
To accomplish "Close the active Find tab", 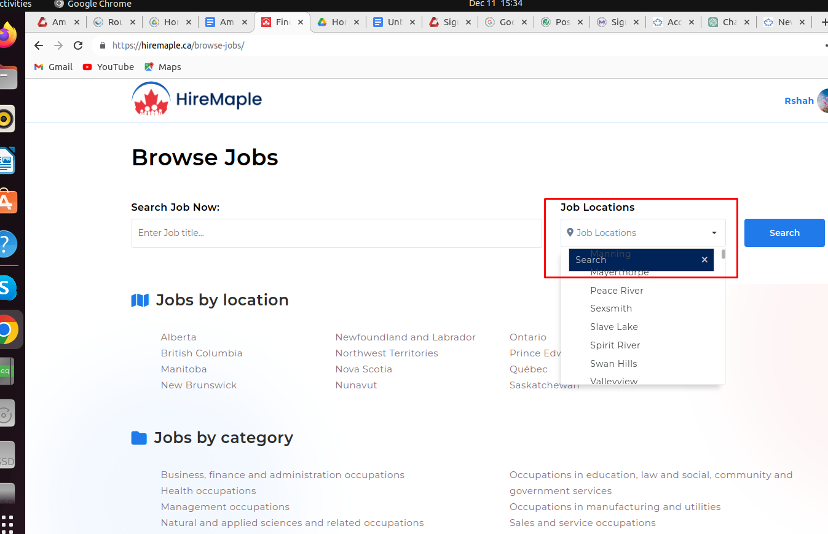I will pos(301,22).
